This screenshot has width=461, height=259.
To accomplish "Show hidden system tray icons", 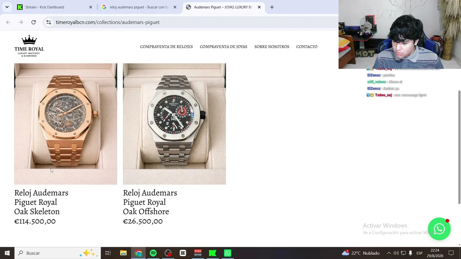I will (x=389, y=253).
